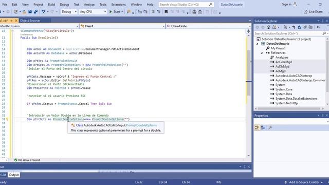Click the Live Share button label

coord(316,12)
